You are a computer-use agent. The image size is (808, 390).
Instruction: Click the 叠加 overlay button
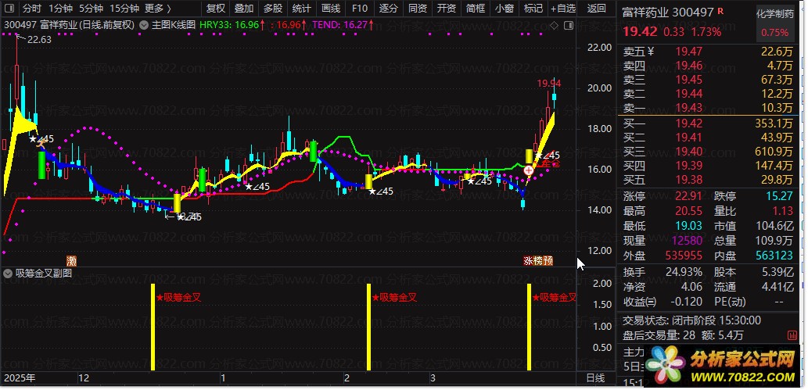click(x=244, y=9)
